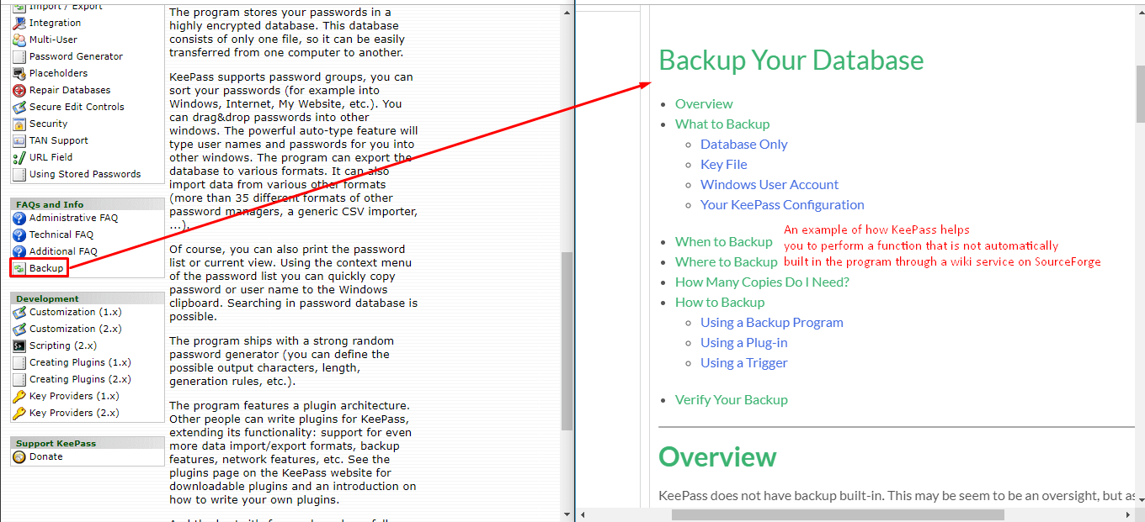Screen dimensions: 1145x522
Task: Click the Customization (1.x) icon
Action: 19,312
